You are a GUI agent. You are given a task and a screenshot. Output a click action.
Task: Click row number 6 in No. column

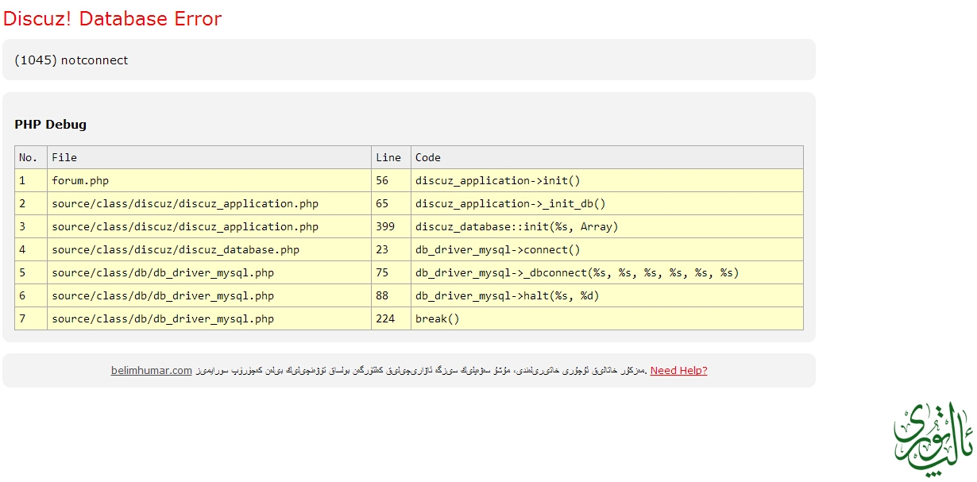click(x=31, y=295)
